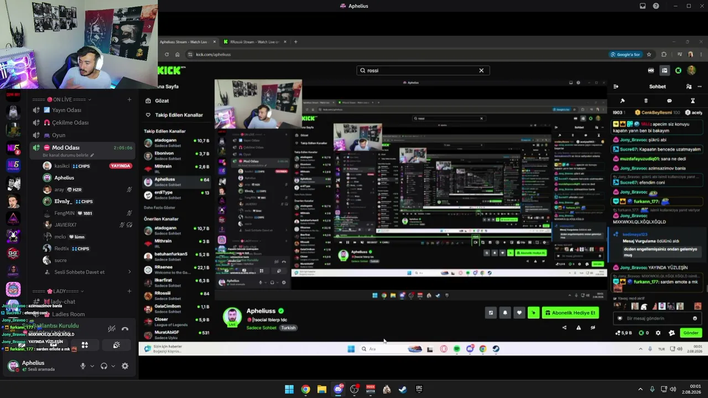This screenshot has width=708, height=398.
Task: Click the Google'a Sor button
Action: [x=626, y=55]
